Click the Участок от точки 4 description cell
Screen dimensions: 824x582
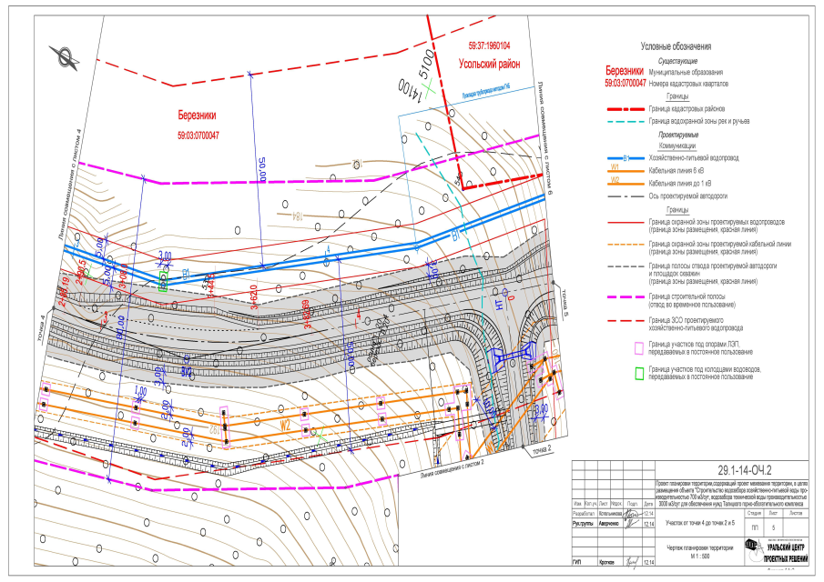[x=699, y=523]
